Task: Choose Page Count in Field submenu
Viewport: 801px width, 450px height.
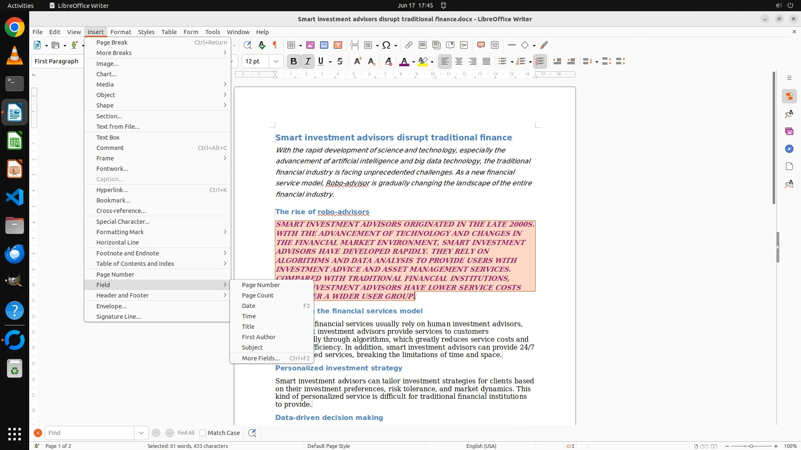Action: pyautogui.click(x=257, y=295)
